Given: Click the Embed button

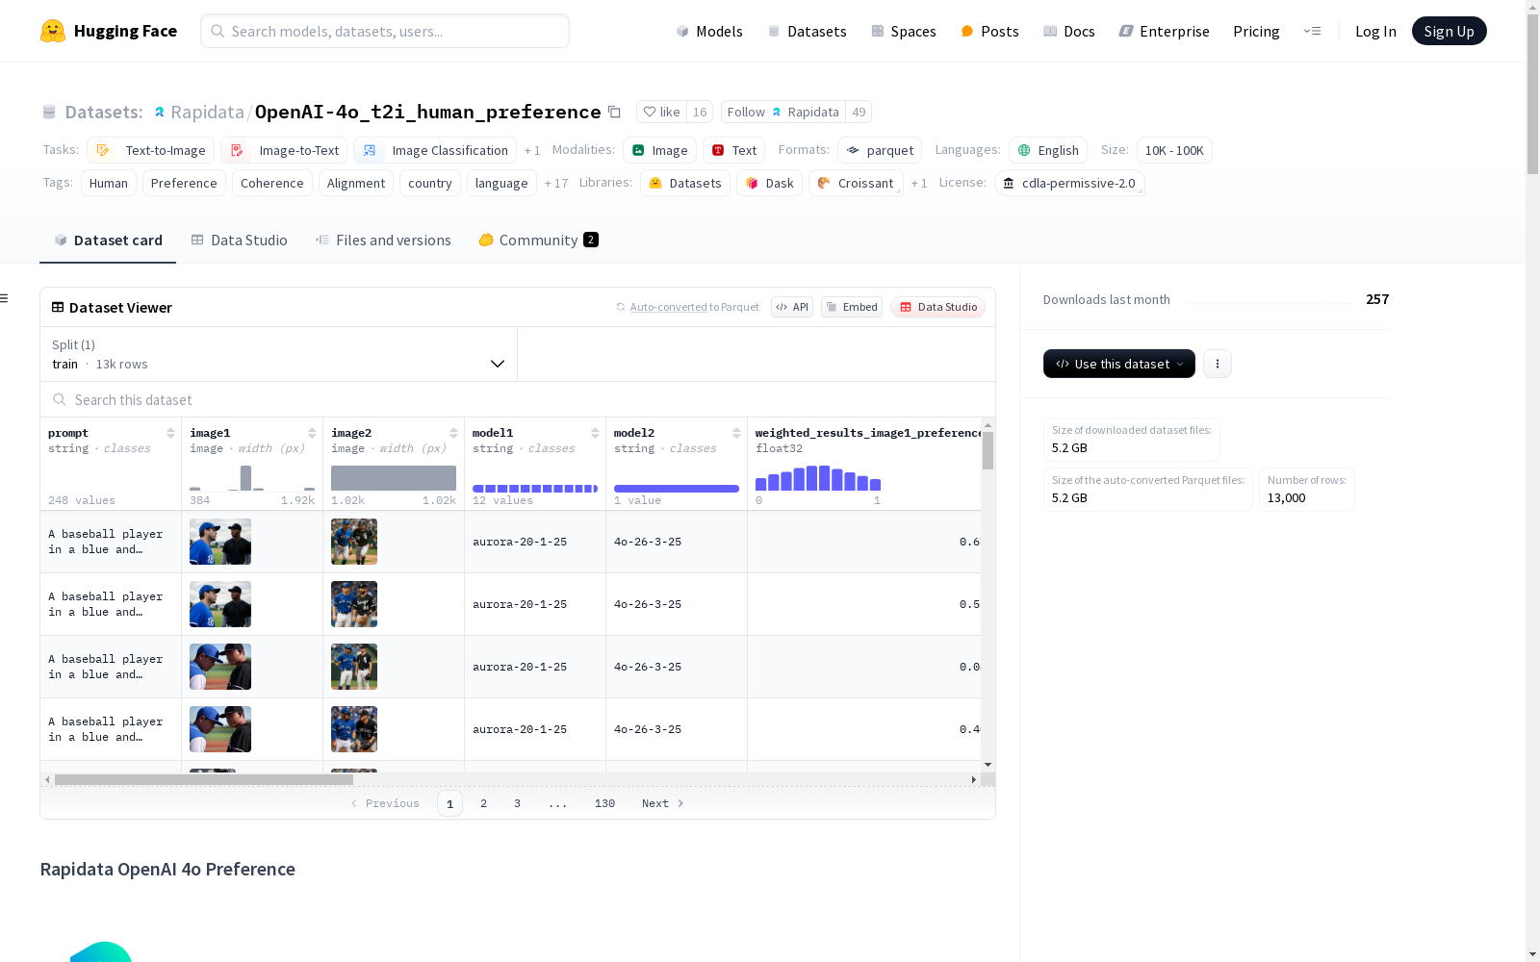Looking at the screenshot, I should coord(852,307).
